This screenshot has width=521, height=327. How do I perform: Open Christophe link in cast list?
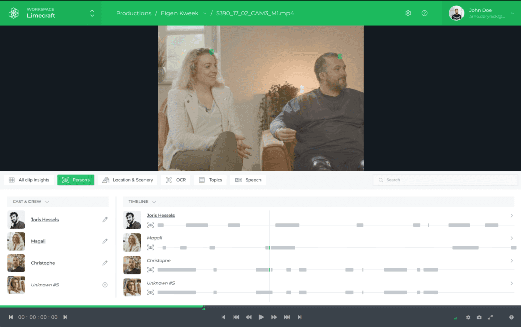[43, 263]
